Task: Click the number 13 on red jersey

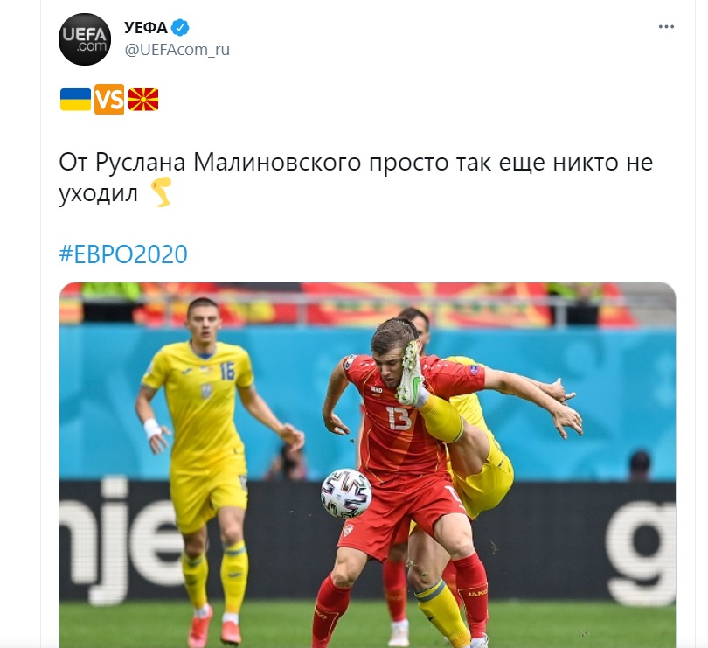Action: 399,418
